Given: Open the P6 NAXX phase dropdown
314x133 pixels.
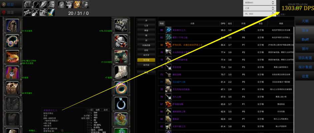Looking at the screenshot, I should pyautogui.click(x=260, y=14).
